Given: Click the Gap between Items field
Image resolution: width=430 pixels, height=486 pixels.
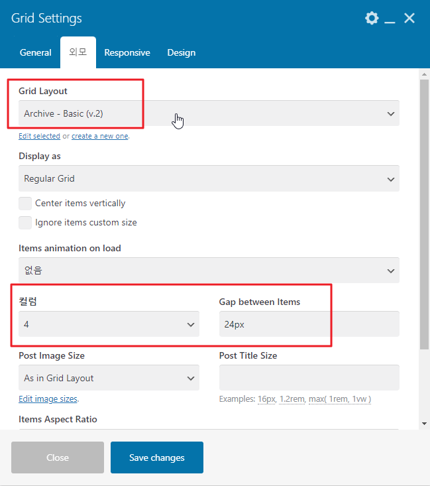Looking at the screenshot, I should point(309,324).
